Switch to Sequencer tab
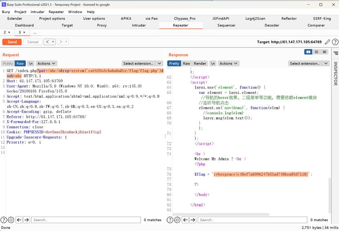Viewport: 339px width, 231px height. coord(226,25)
